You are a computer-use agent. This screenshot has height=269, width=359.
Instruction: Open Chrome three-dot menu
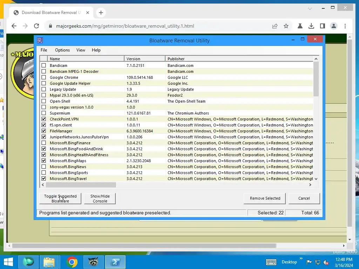point(345,26)
